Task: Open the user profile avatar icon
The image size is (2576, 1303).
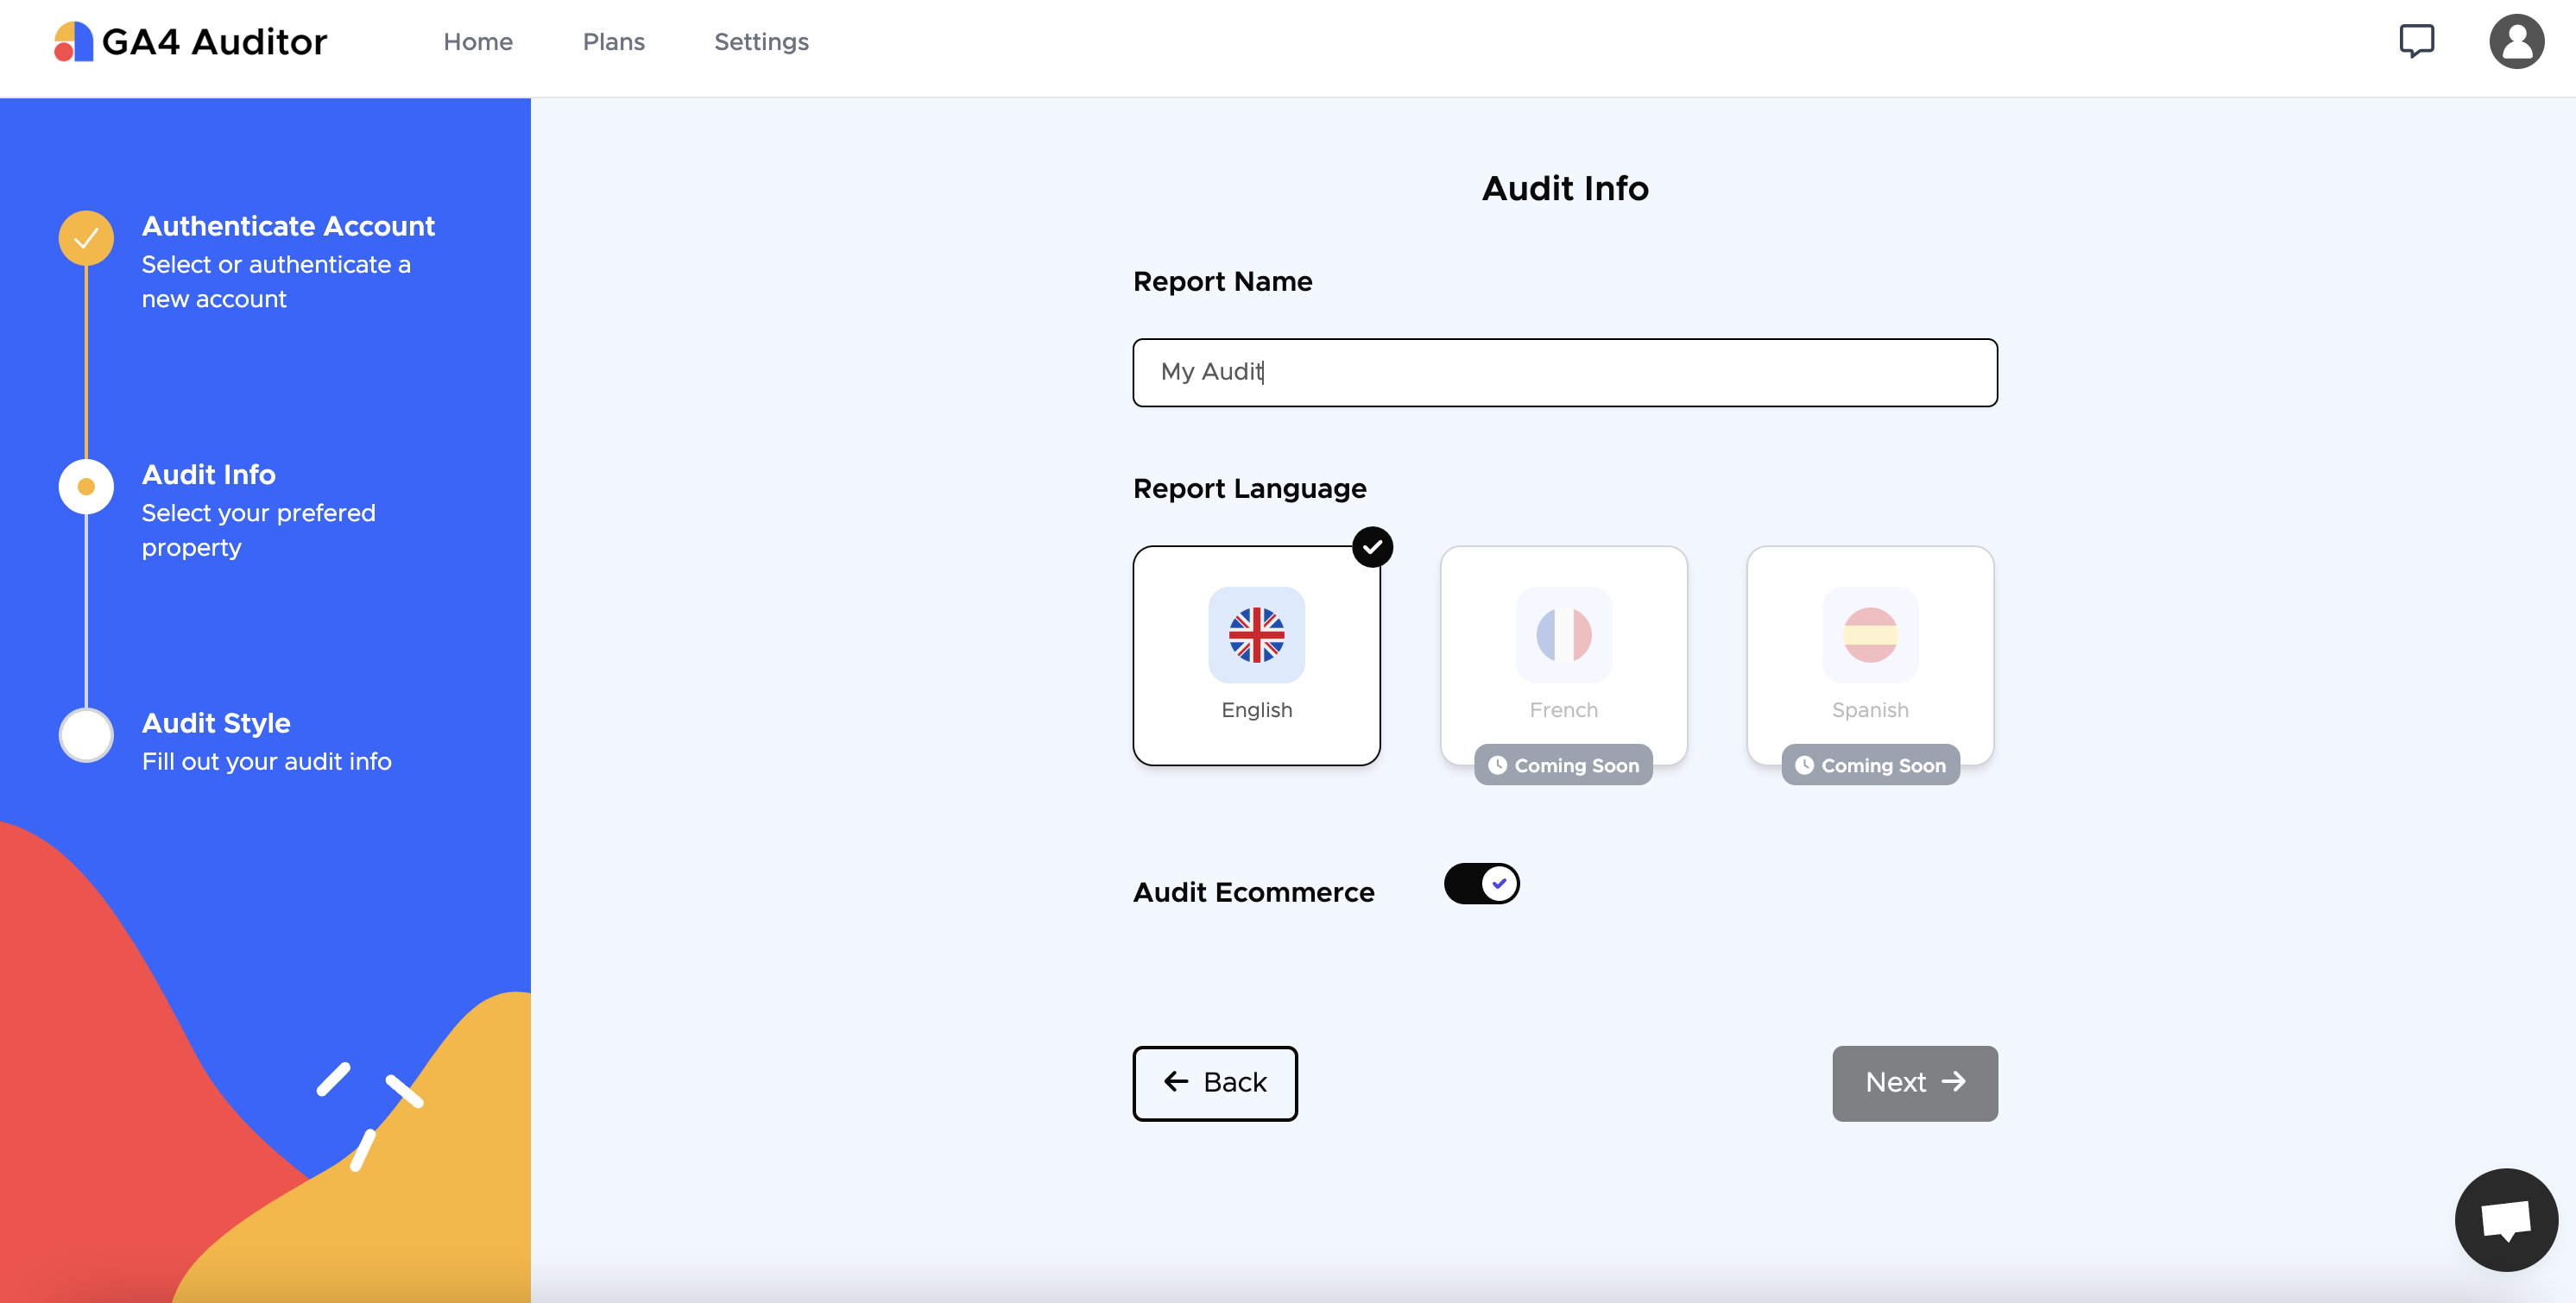Action: (x=2516, y=41)
